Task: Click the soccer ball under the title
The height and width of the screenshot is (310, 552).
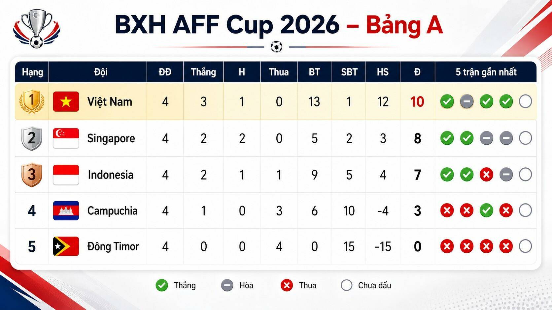Action: 277,47
